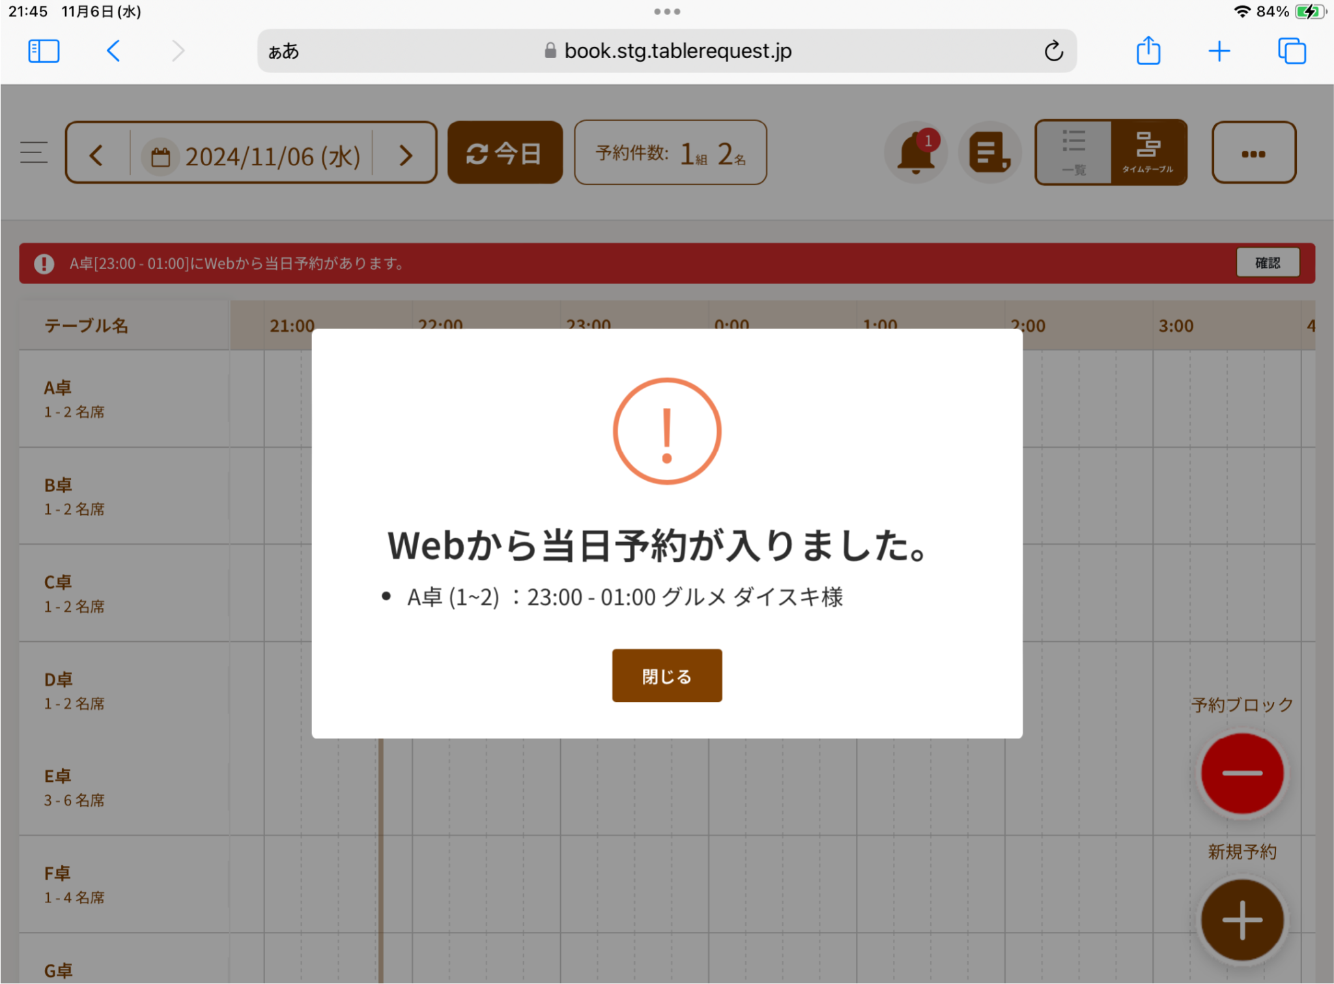Open the iPad multitasking dots
Image resolution: width=1334 pixels, height=984 pixels.
pyautogui.click(x=667, y=12)
